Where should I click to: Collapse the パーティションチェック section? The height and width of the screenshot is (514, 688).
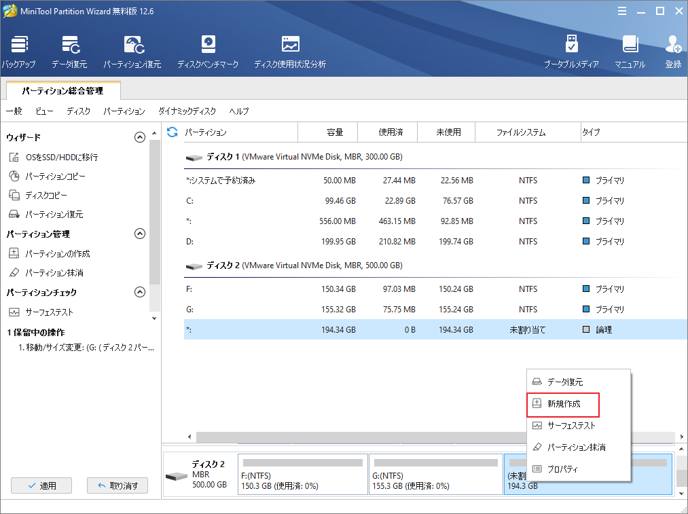(x=140, y=292)
